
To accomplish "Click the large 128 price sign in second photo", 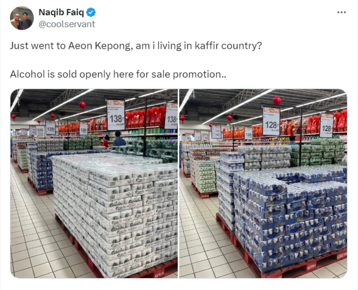I will pyautogui.click(x=271, y=120).
